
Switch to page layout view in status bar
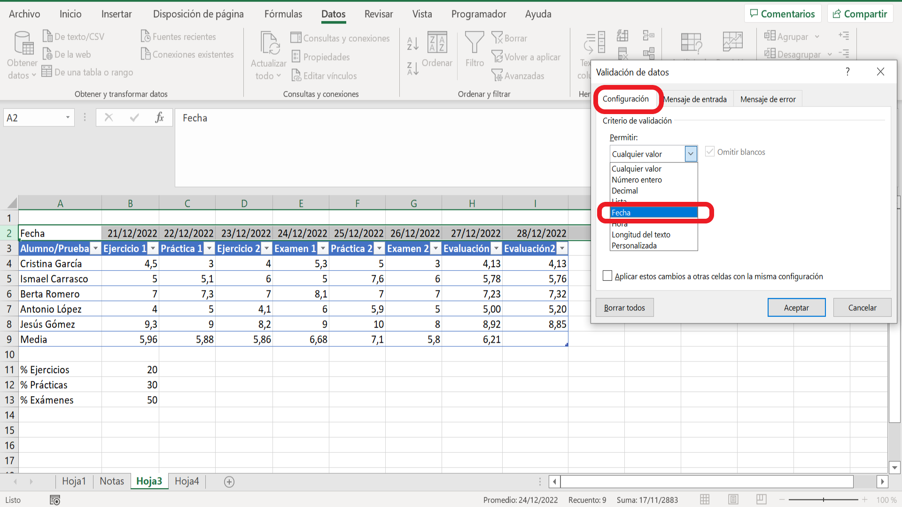(x=733, y=499)
